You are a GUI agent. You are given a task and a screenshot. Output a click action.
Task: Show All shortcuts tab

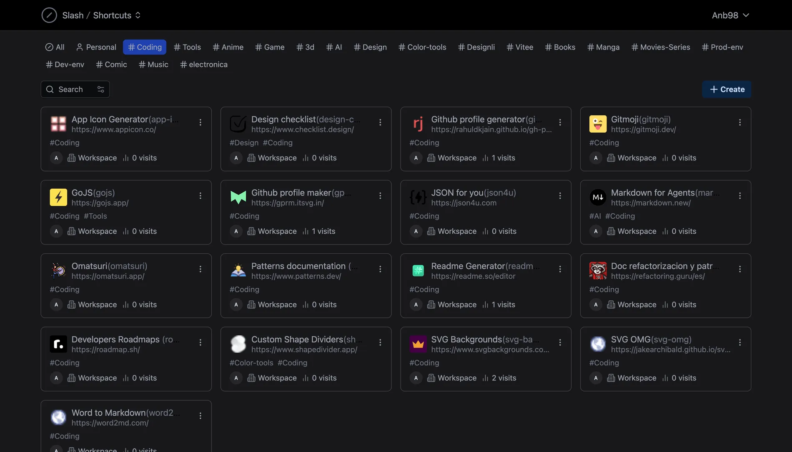click(x=55, y=47)
